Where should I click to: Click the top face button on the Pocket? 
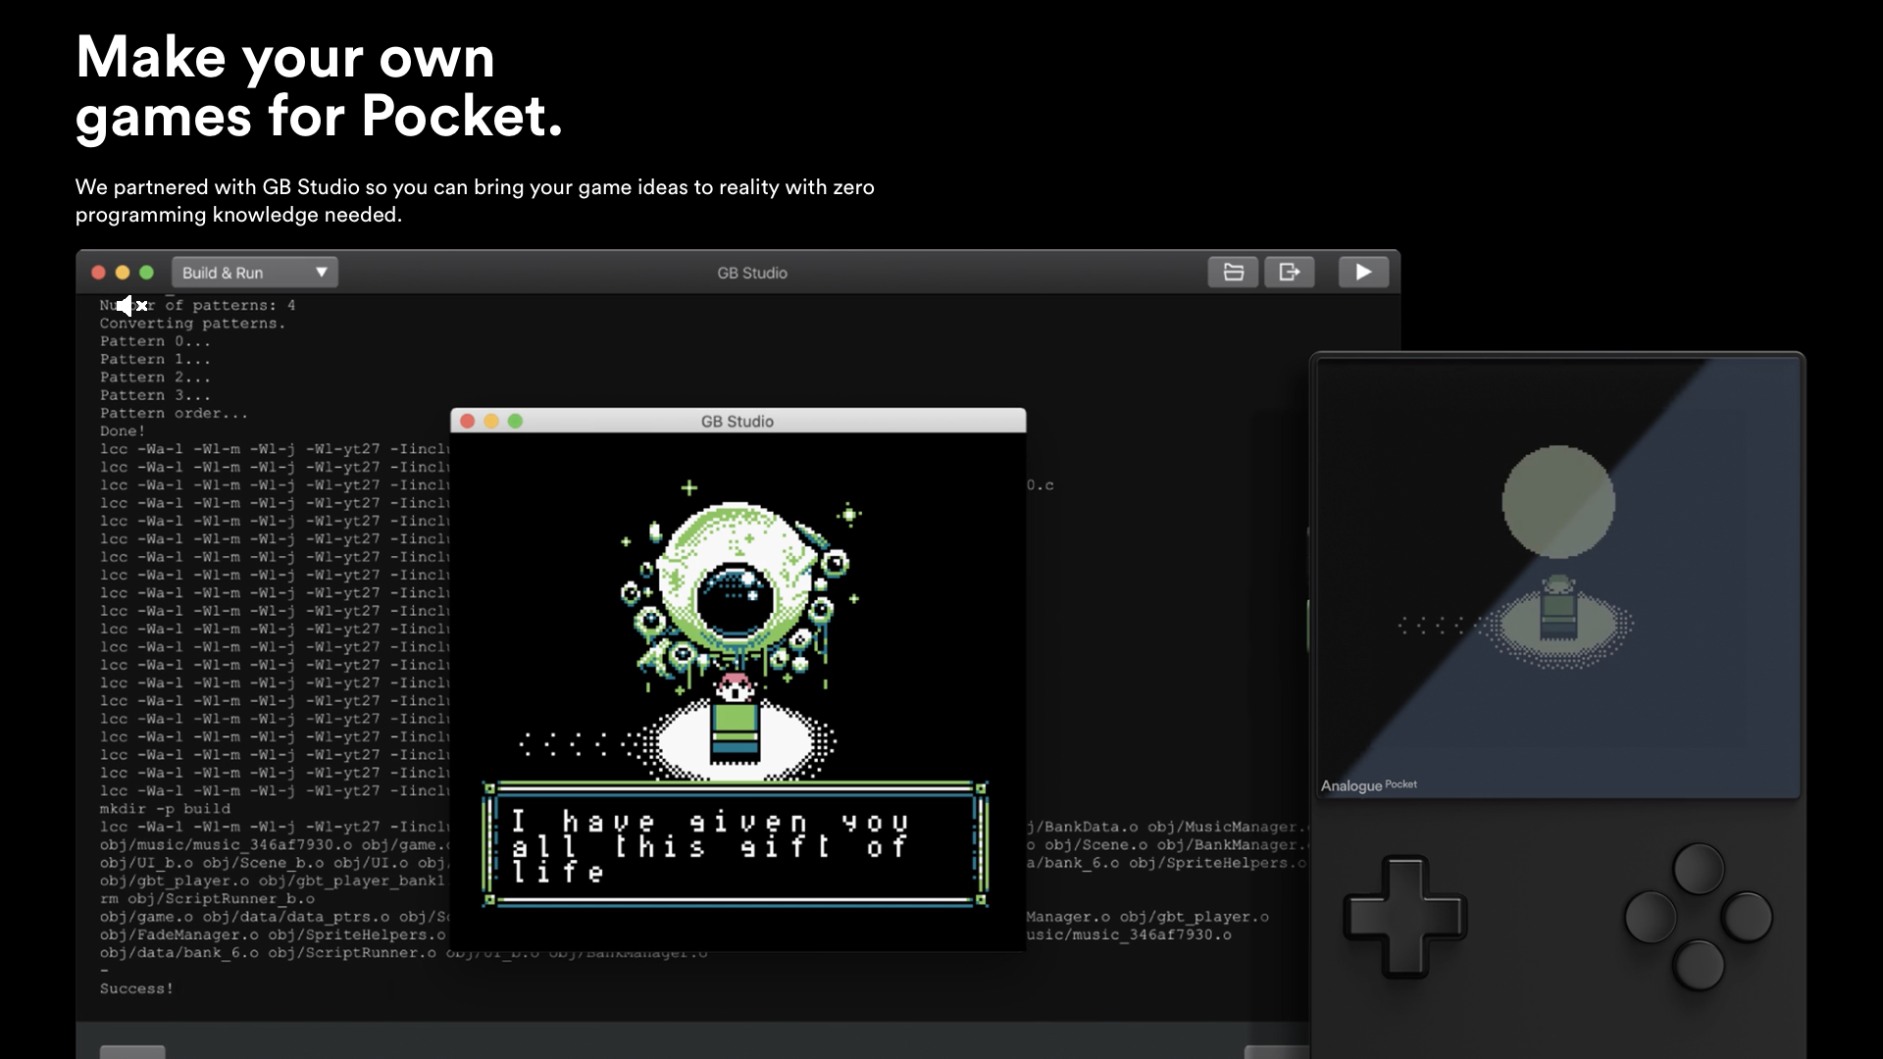click(1699, 868)
